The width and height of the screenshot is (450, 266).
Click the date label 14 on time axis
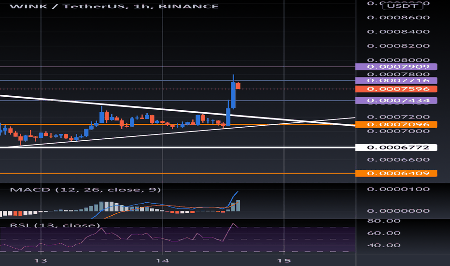pyautogui.click(x=162, y=261)
